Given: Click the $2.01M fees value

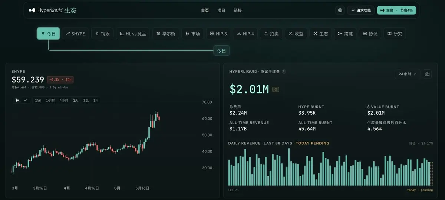Looking at the screenshot, I should point(249,89).
